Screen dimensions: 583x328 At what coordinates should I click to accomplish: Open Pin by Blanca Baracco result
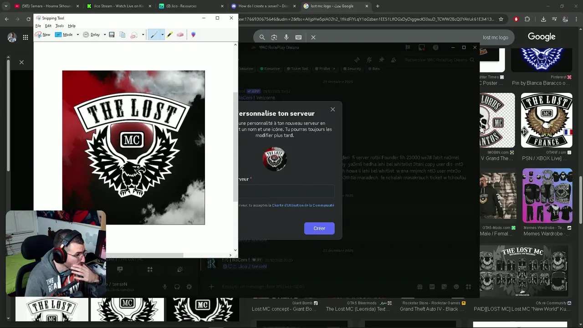[x=541, y=60]
